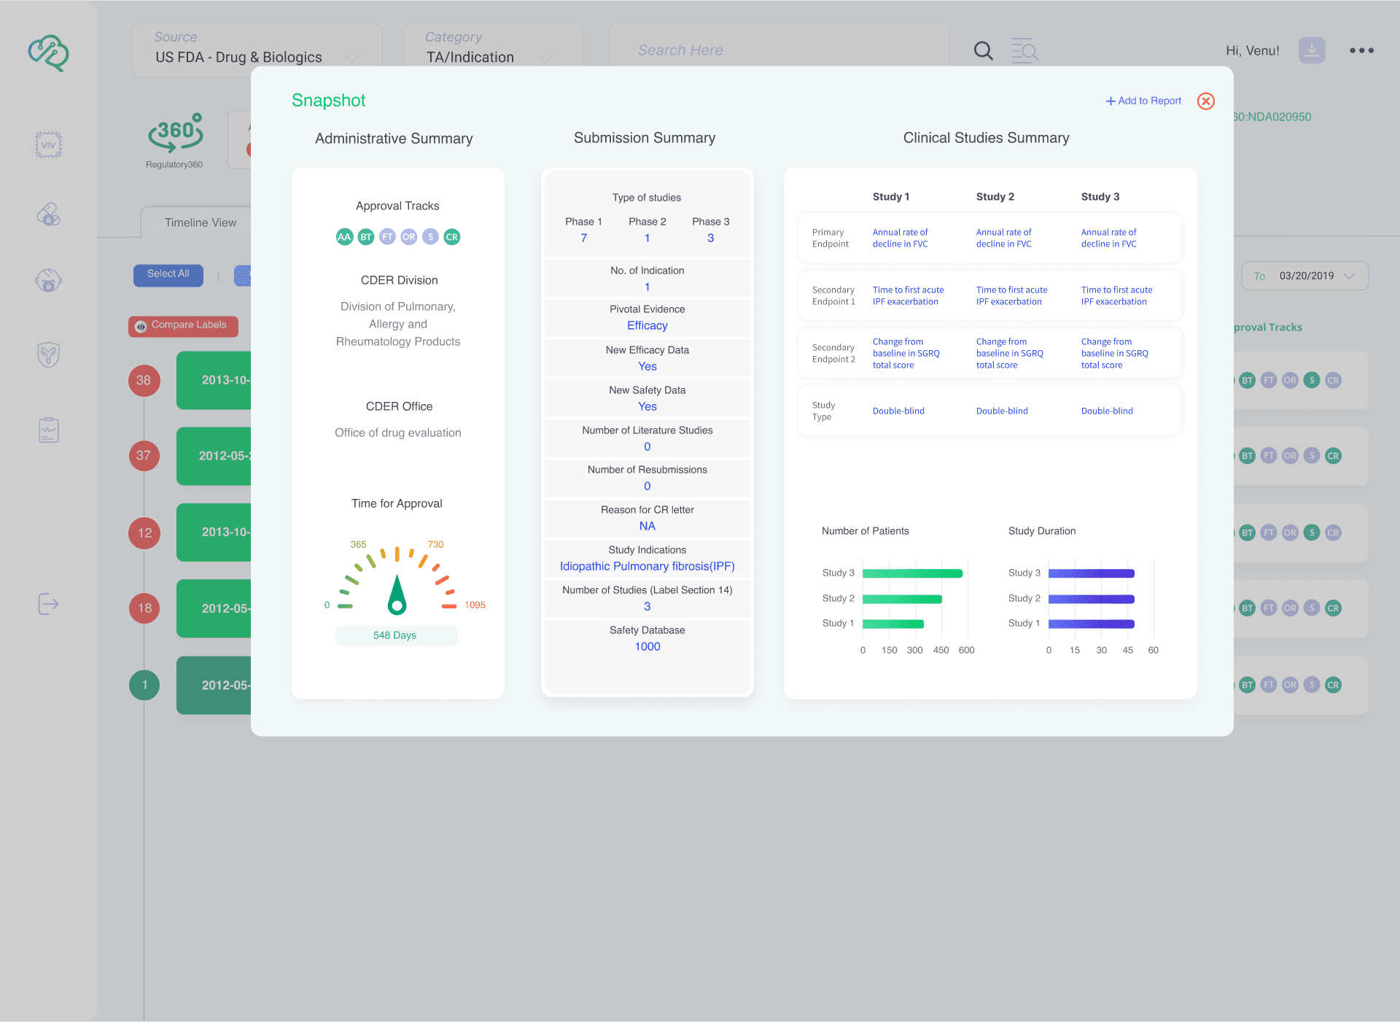The width and height of the screenshot is (1400, 1022).
Task: Toggle the CR approval track badge
Action: click(x=452, y=237)
